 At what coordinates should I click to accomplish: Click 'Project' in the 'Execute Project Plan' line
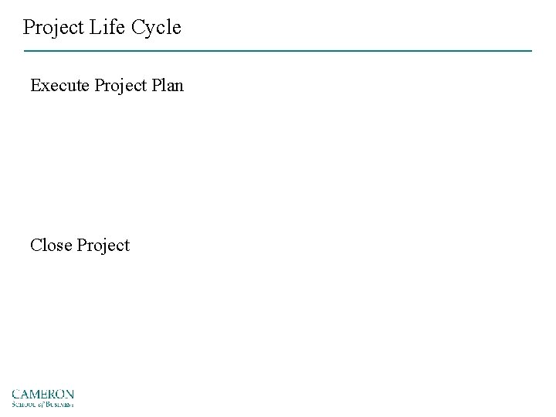click(120, 86)
